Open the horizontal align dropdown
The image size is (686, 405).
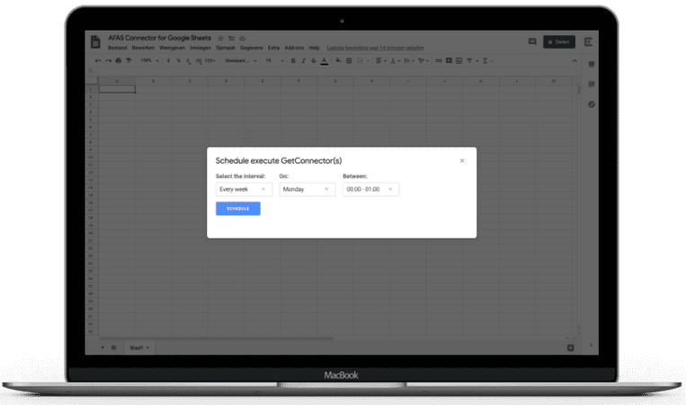pyautogui.click(x=381, y=61)
